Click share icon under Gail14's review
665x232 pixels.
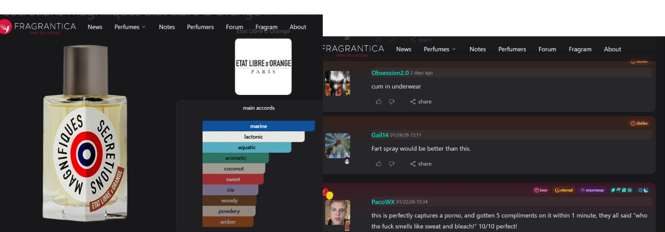pos(421,164)
